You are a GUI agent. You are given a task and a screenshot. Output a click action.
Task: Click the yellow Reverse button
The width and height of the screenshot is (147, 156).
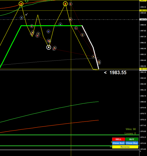point(125,147)
